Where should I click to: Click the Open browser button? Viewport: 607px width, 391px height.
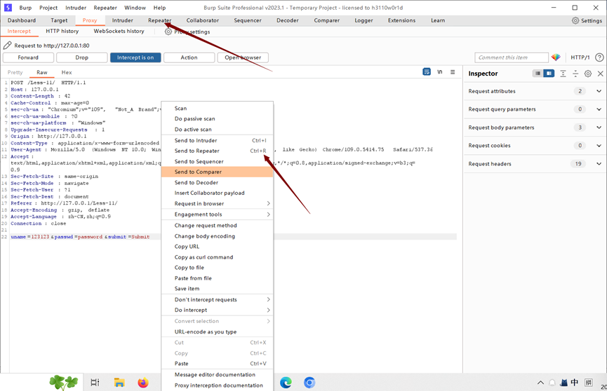243,57
